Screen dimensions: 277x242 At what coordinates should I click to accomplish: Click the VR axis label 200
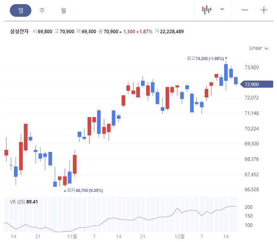249,207
